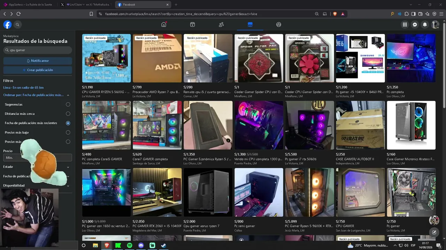Select 'Precio: más bajo' radio button

coord(68,132)
